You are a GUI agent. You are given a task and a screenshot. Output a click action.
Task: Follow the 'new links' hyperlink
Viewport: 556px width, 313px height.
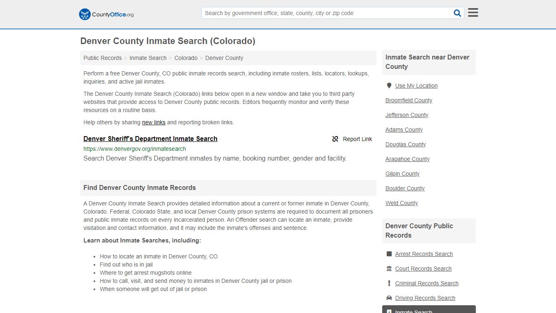153,122
